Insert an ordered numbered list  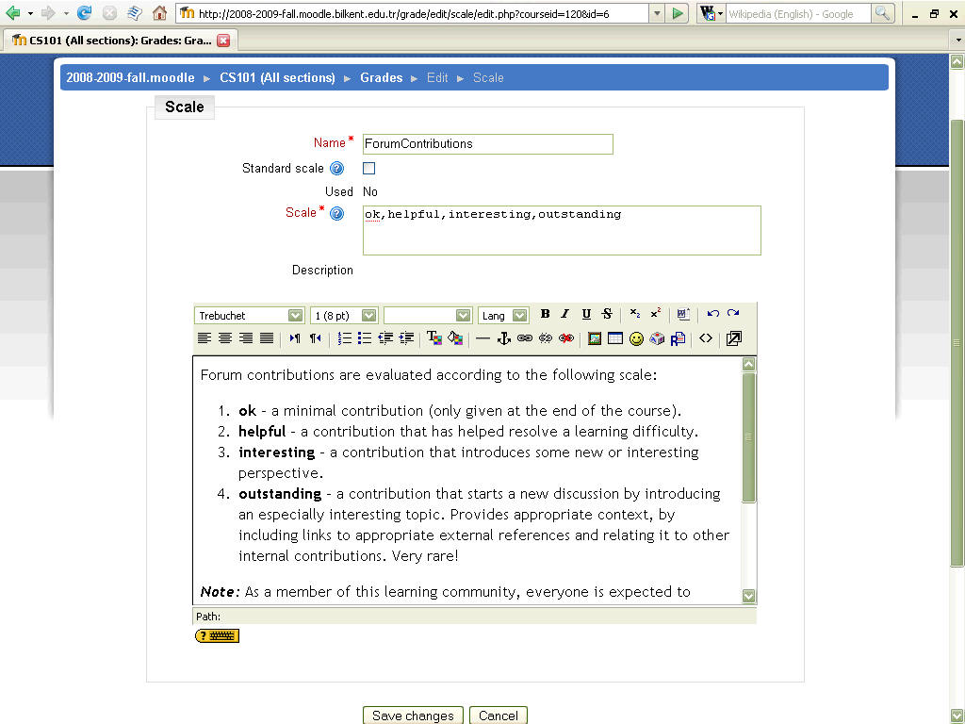pyautogui.click(x=344, y=338)
